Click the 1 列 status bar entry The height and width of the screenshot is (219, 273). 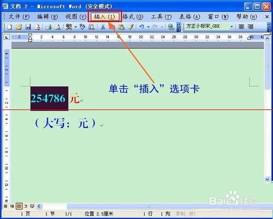coord(165,214)
